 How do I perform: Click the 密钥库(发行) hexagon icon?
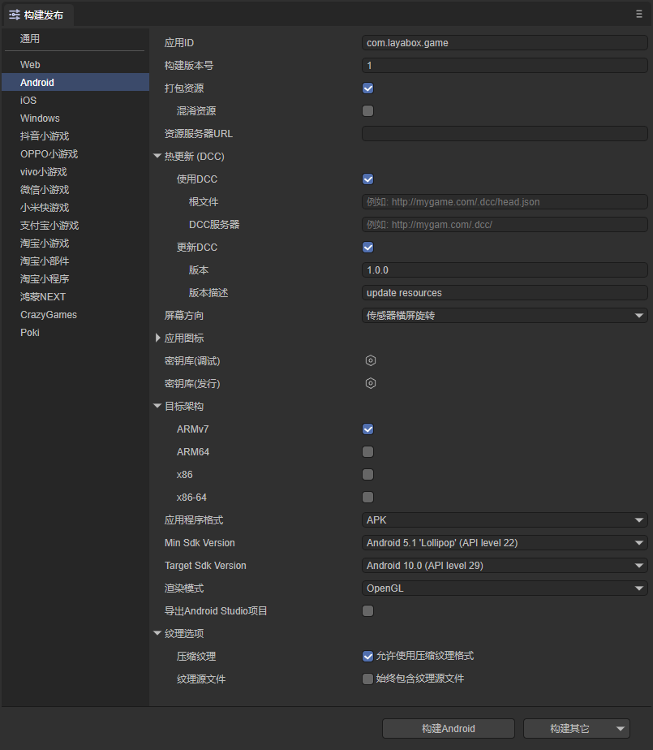pos(370,383)
